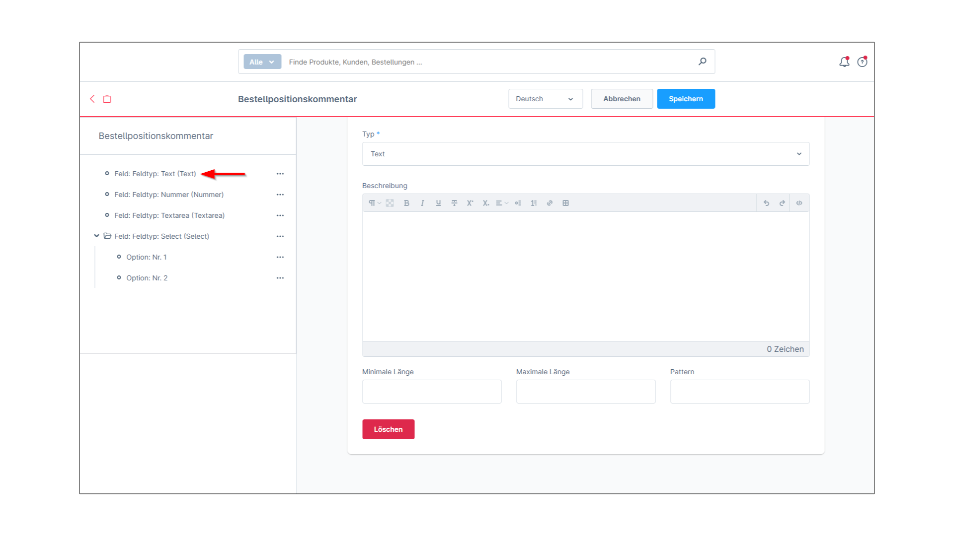Image resolution: width=954 pixels, height=536 pixels.
Task: Insert a numbered list
Action: click(x=534, y=203)
